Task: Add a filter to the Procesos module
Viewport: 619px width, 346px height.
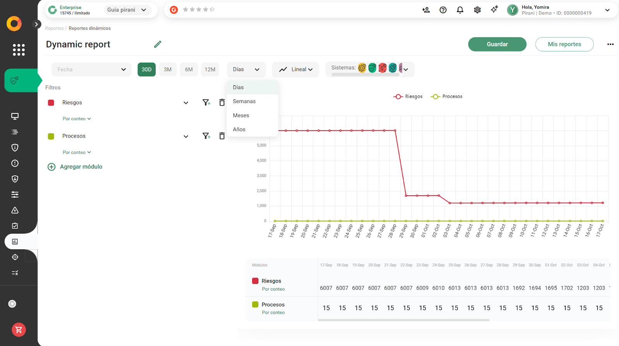Action: click(206, 136)
